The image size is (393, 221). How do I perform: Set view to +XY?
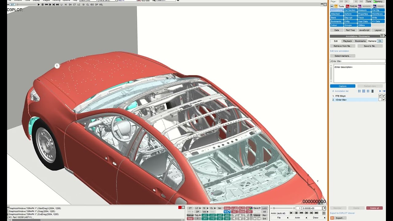click(205, 215)
